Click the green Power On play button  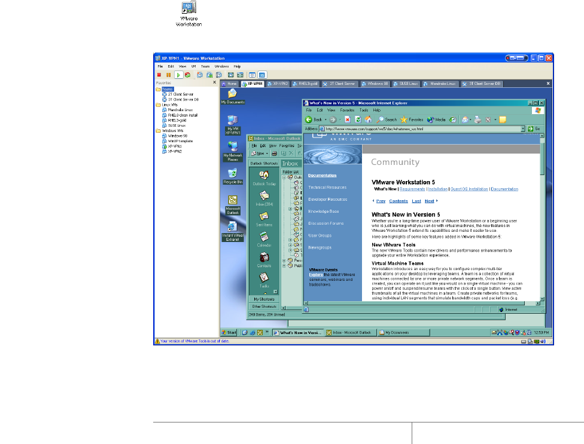point(178,75)
